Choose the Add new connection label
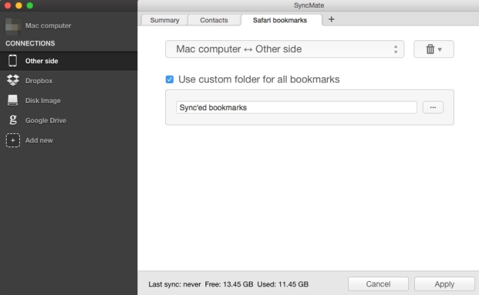The image size is (479, 295). [x=39, y=141]
